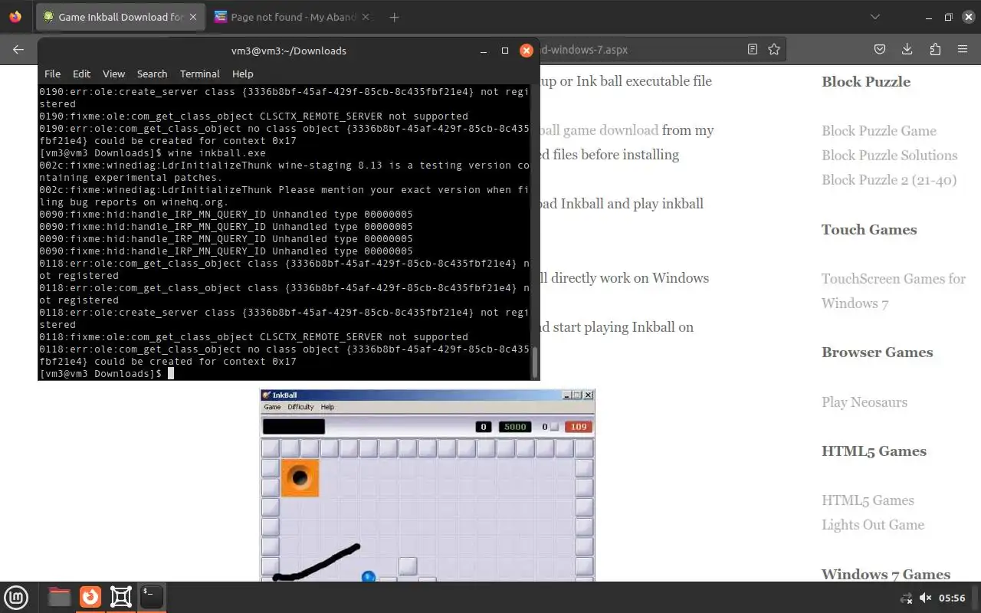Viewport: 981px width, 613px height.
Task: Open Lights Out Game link
Action: tap(873, 525)
